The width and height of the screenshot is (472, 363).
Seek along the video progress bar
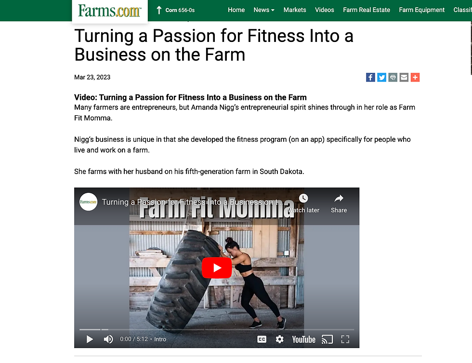click(x=217, y=330)
